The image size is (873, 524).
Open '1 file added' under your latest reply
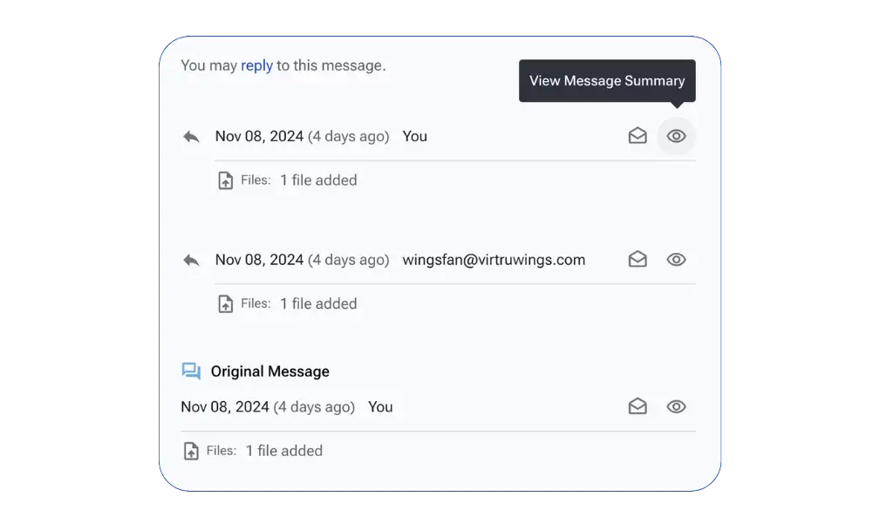tap(318, 180)
